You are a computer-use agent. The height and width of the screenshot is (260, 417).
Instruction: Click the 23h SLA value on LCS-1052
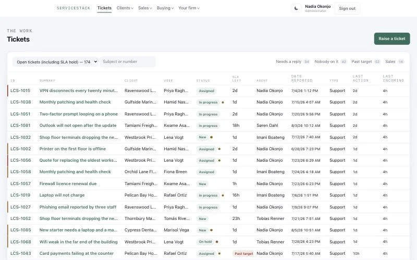[236, 218]
